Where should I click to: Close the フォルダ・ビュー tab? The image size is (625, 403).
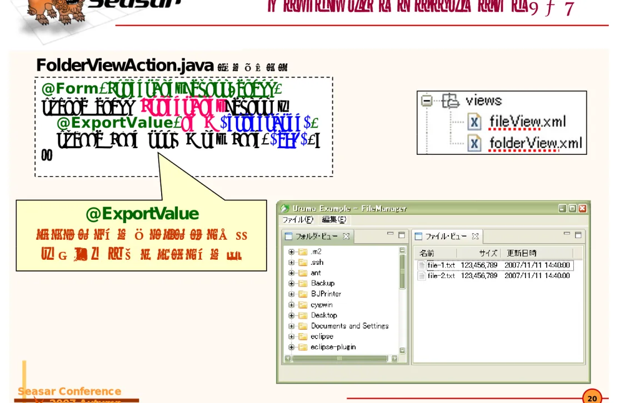point(346,236)
